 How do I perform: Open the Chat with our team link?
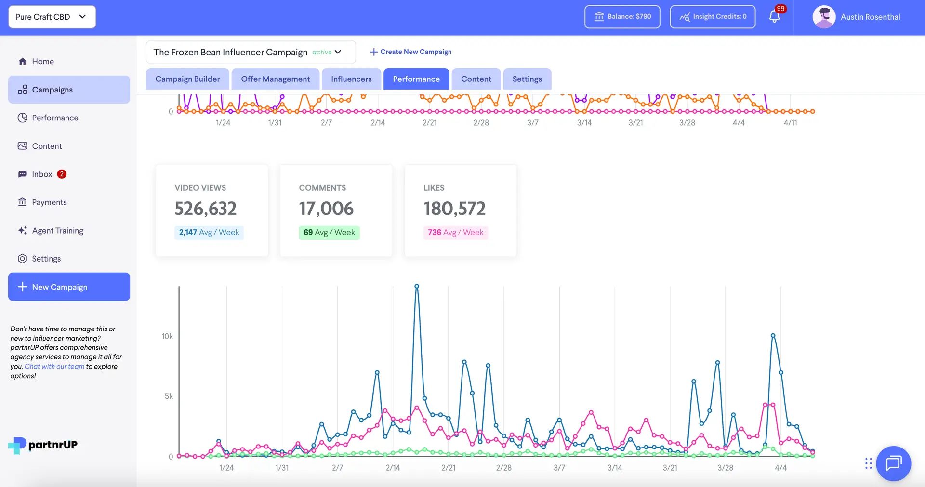[54, 366]
